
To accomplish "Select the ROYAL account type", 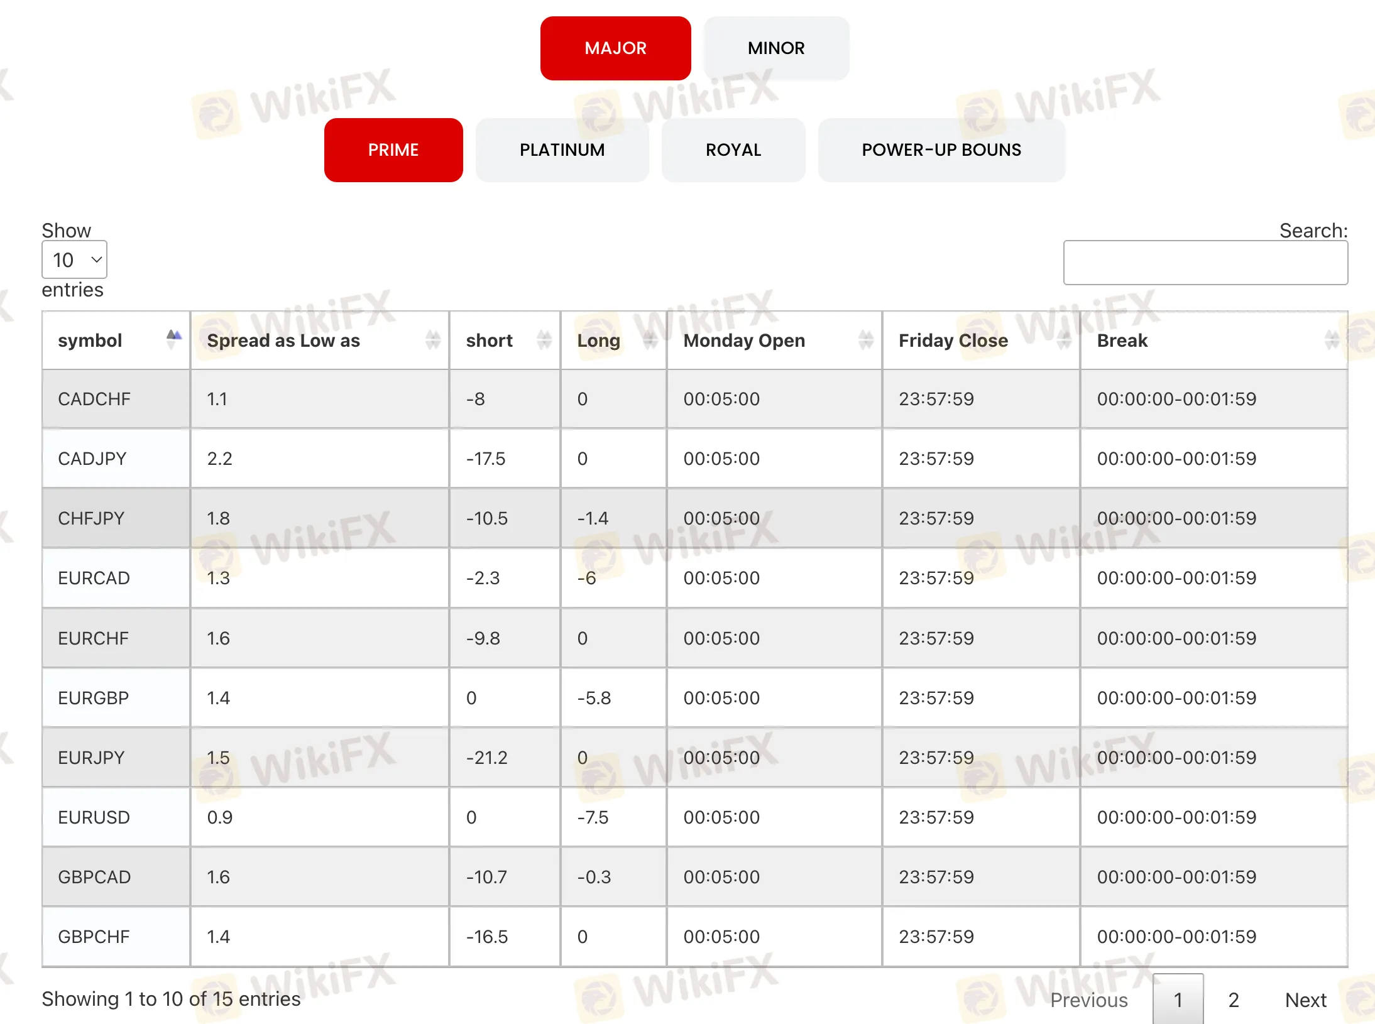I will point(733,150).
